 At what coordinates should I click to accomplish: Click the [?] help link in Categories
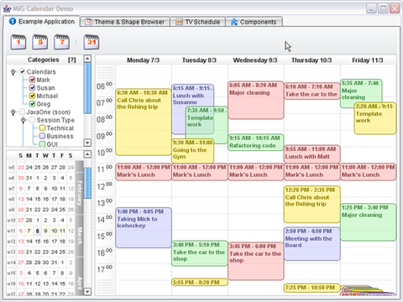[x=72, y=60]
